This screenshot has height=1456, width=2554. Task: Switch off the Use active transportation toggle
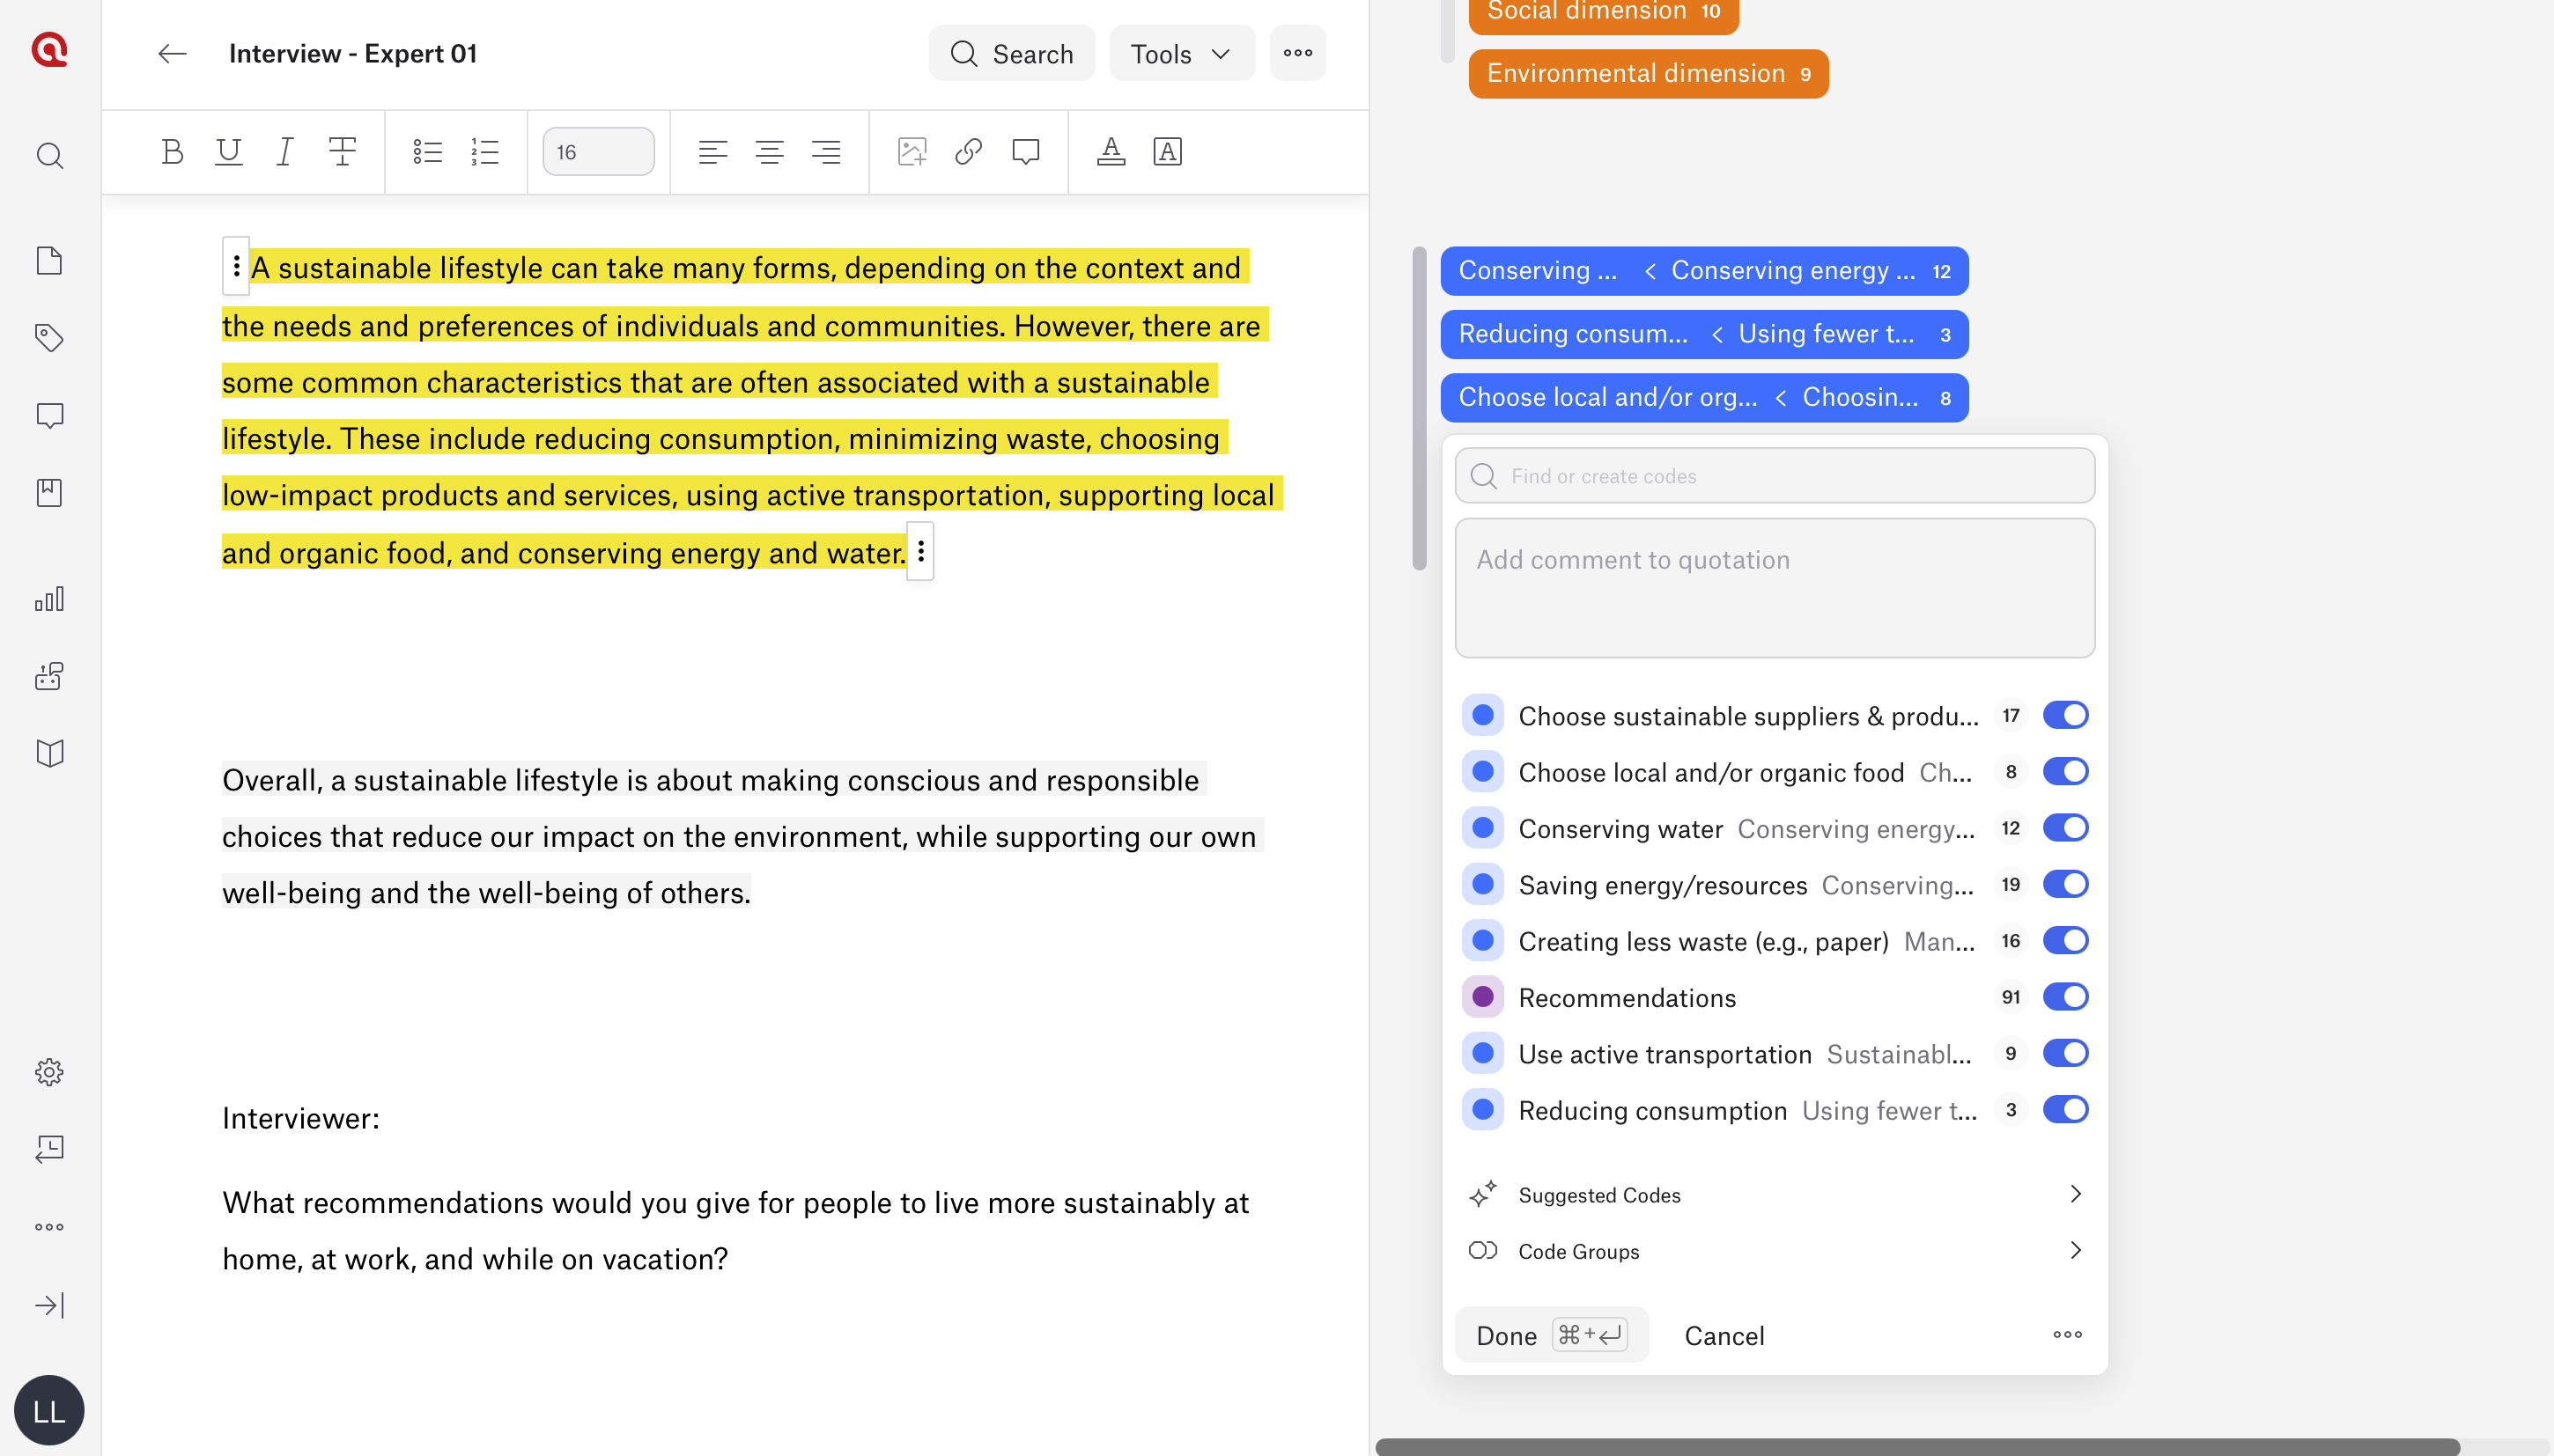click(2065, 1053)
